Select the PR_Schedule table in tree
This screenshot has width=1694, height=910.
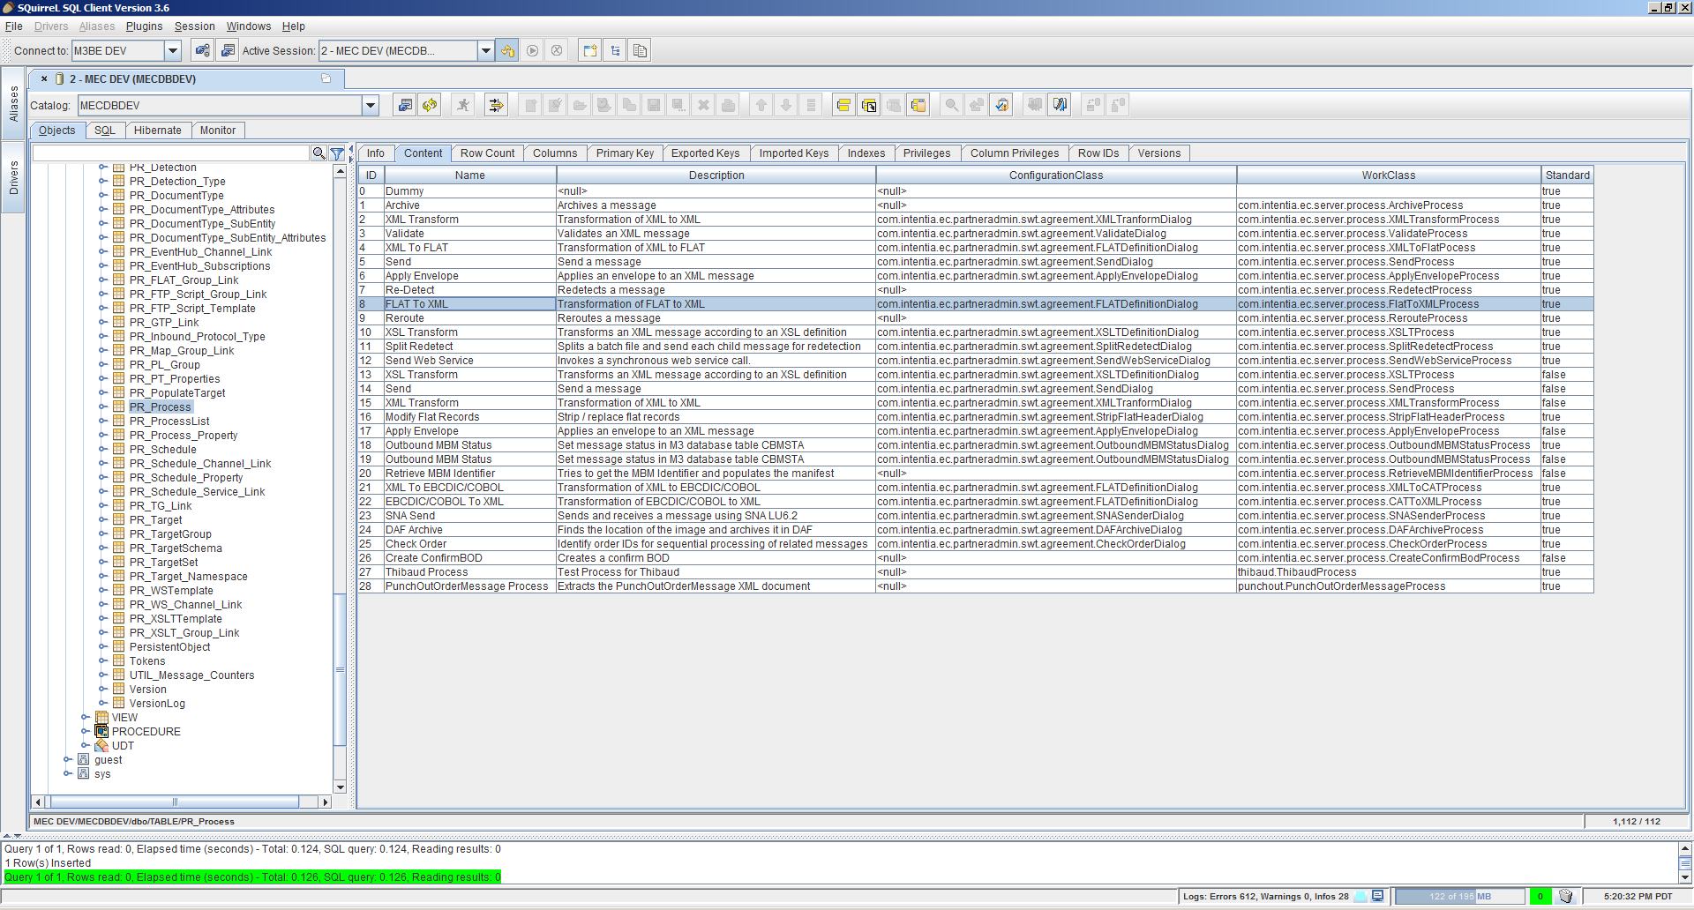(162, 450)
